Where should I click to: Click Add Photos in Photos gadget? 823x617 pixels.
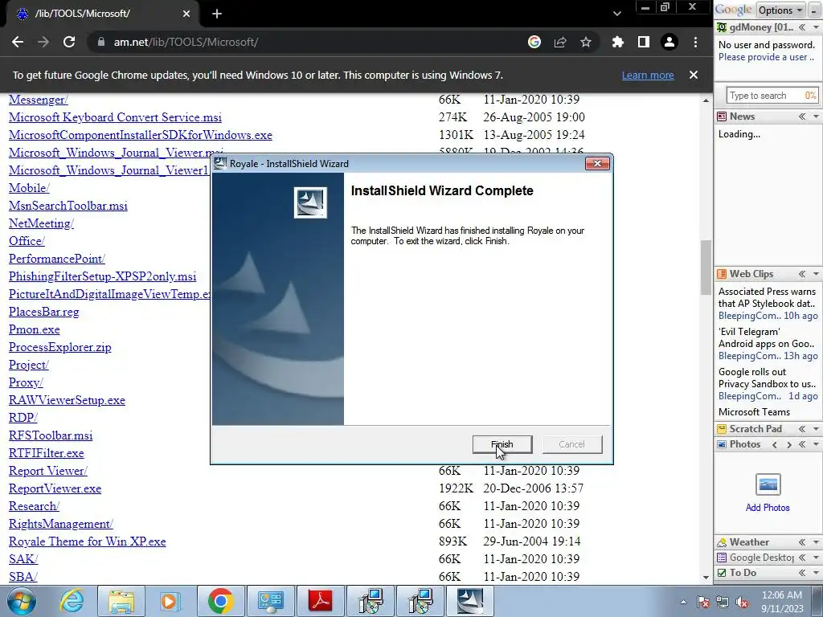coord(768,508)
